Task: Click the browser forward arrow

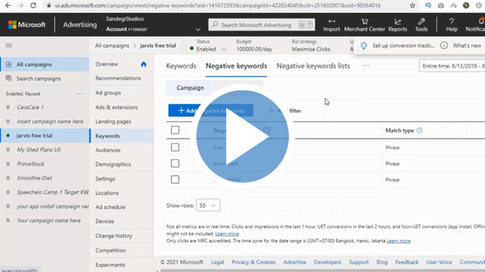Action: (x=21, y=5)
